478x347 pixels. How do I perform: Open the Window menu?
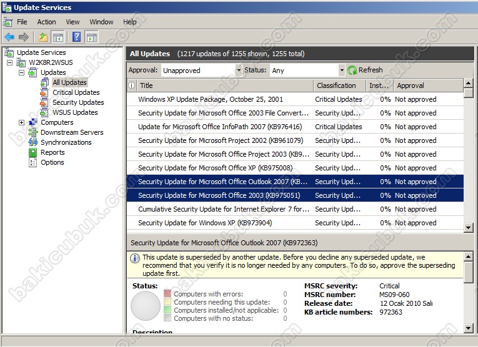pyautogui.click(x=101, y=22)
